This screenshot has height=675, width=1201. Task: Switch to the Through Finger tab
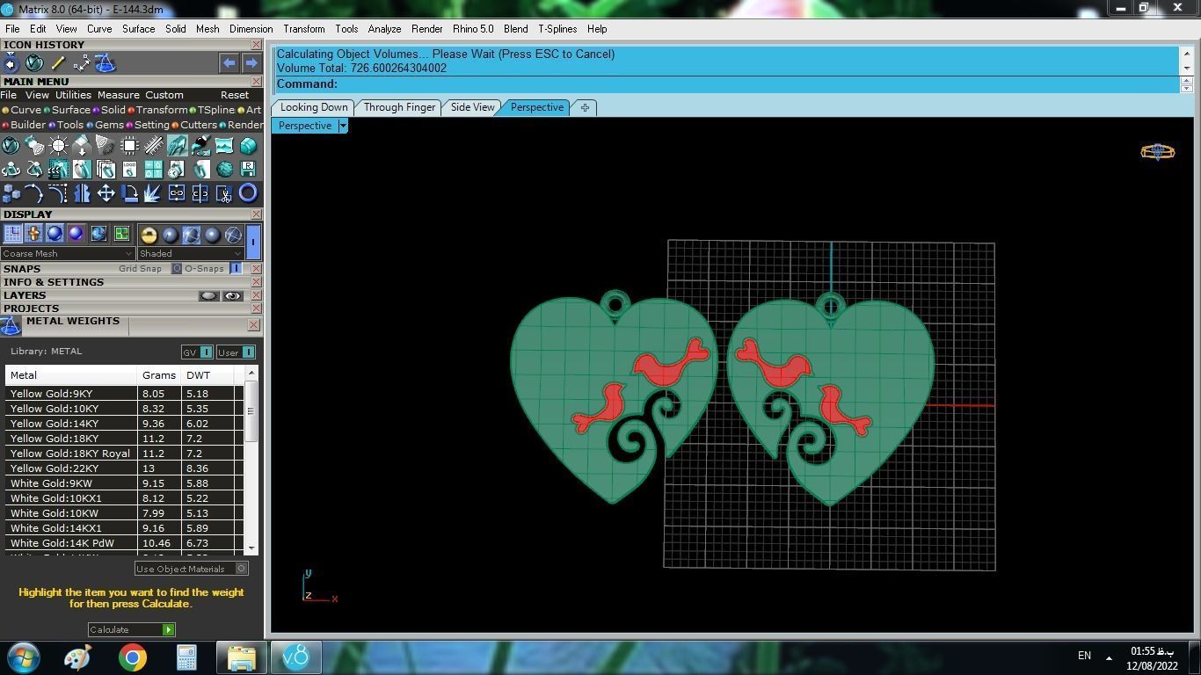coord(399,107)
